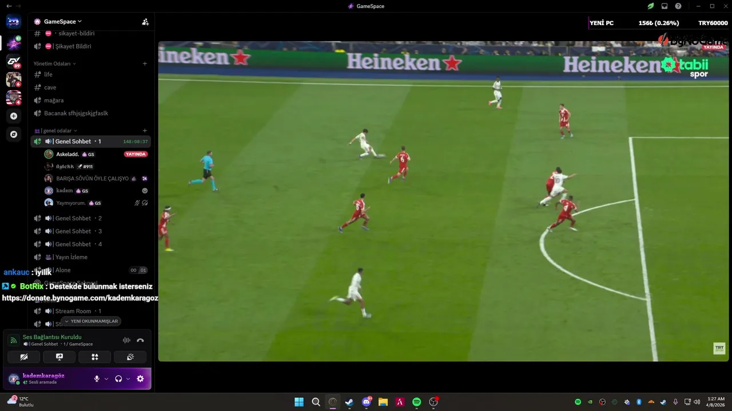Join Genel Sohbet 3 voice channel
The image size is (732, 411).
pyautogui.click(x=91, y=231)
